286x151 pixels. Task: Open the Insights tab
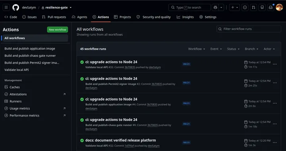click(185, 17)
